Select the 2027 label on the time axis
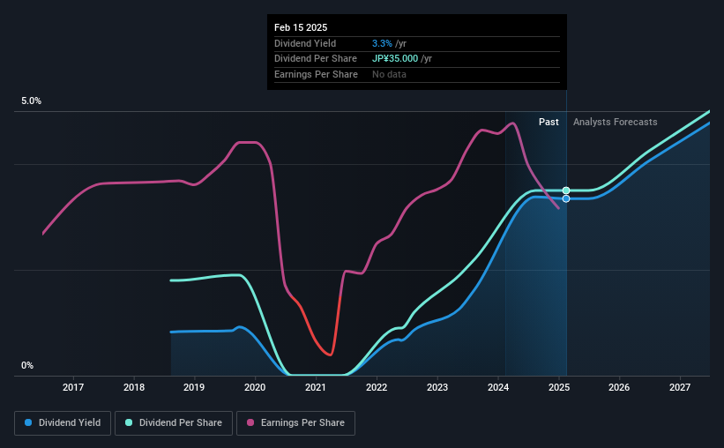724x448 pixels. point(680,387)
